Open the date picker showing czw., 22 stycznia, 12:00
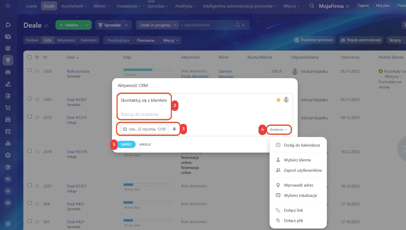The height and width of the screenshot is (230, 406). (144, 129)
